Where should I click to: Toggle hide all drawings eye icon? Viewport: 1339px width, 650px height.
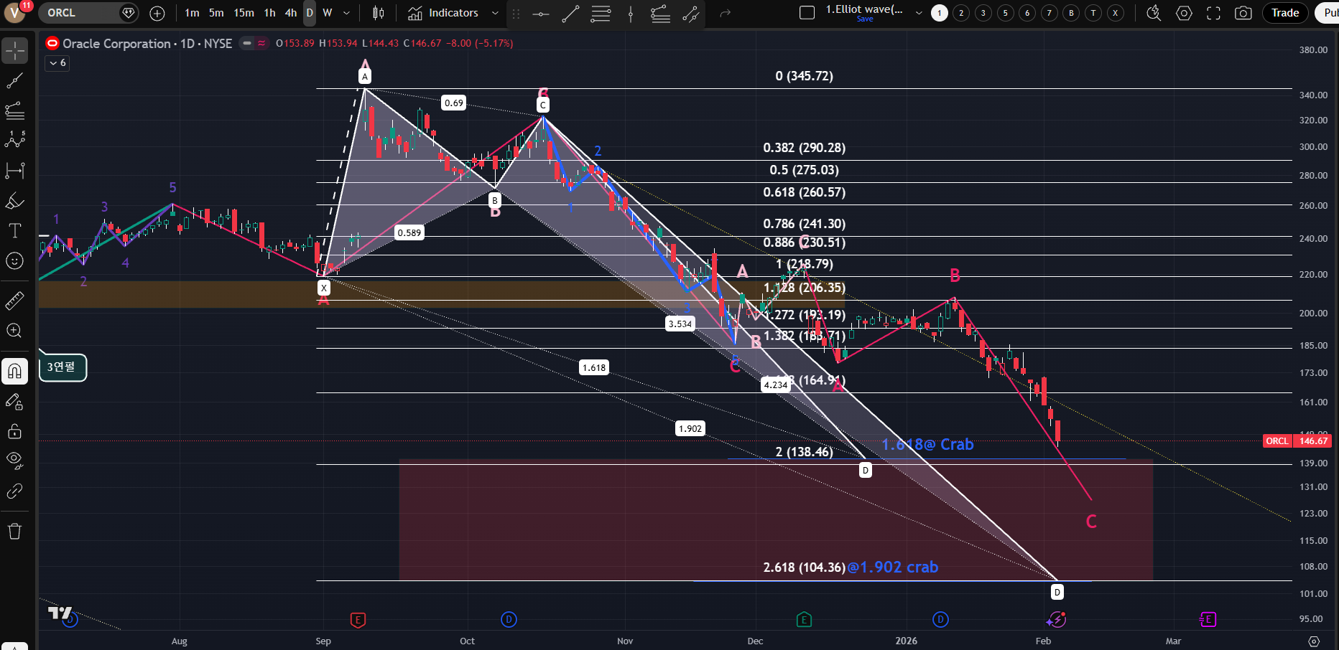pyautogui.click(x=14, y=460)
